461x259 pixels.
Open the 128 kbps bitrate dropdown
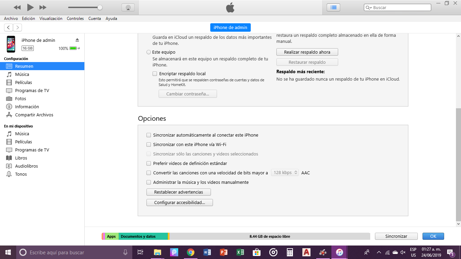point(285,173)
